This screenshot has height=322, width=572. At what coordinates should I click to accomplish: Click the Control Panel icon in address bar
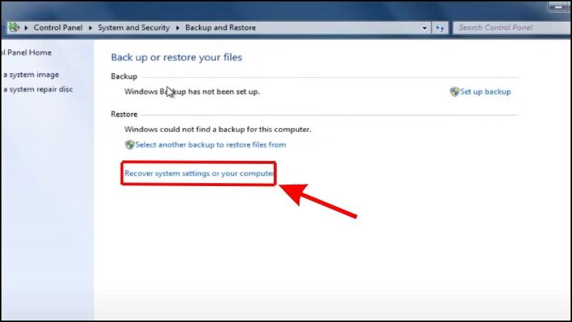click(14, 27)
